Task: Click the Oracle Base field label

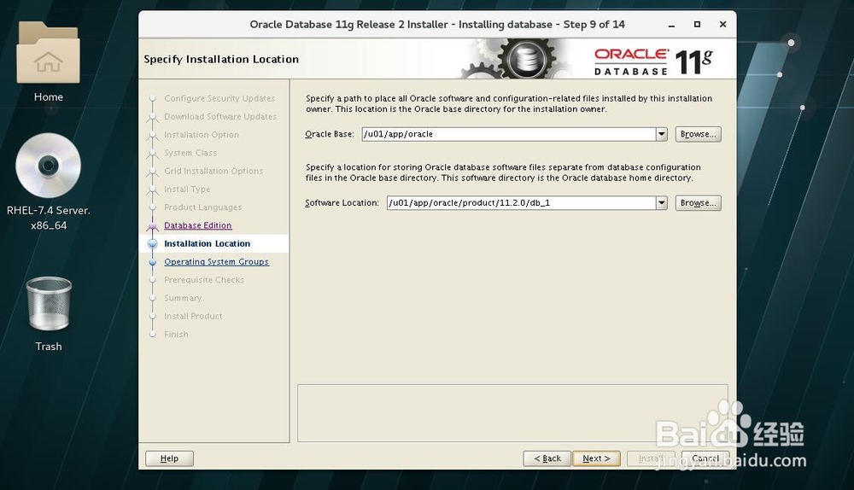Action: (329, 134)
